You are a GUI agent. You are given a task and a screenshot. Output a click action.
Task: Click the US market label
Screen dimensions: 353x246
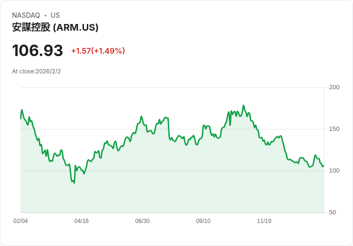click(x=55, y=15)
